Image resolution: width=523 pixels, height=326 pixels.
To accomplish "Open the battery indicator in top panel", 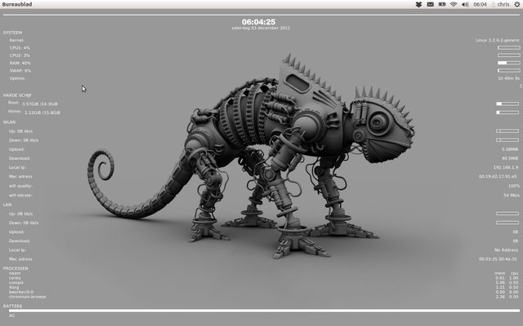I will (442, 4).
